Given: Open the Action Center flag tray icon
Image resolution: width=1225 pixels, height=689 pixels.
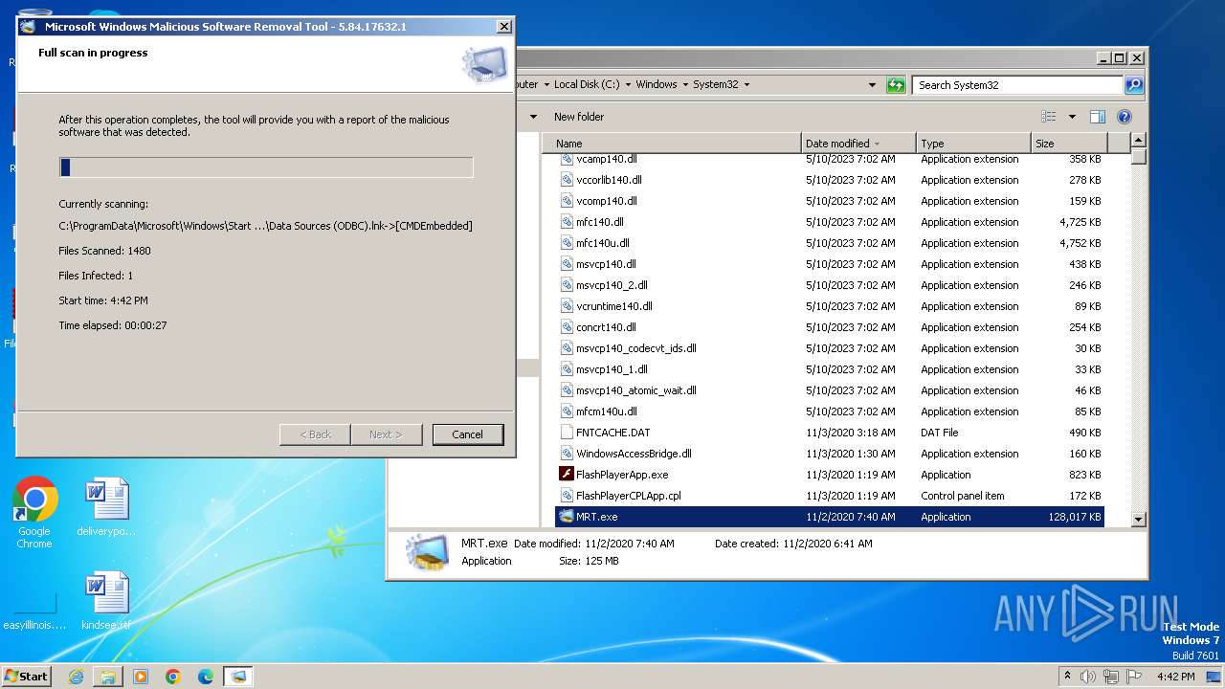Looking at the screenshot, I should tap(1134, 677).
